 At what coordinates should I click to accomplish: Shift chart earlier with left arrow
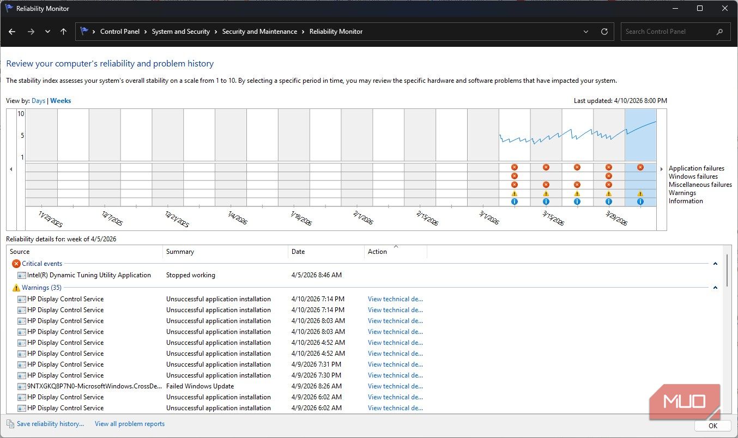(11, 169)
